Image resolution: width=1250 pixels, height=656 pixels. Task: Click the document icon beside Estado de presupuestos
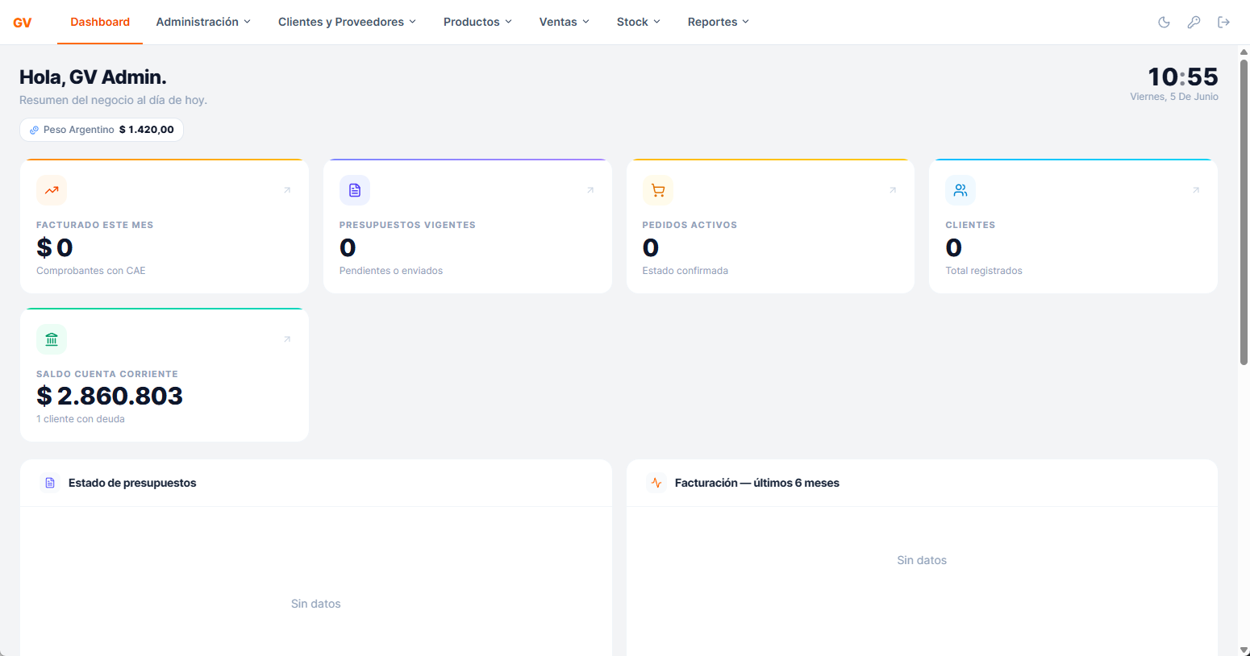click(x=50, y=483)
